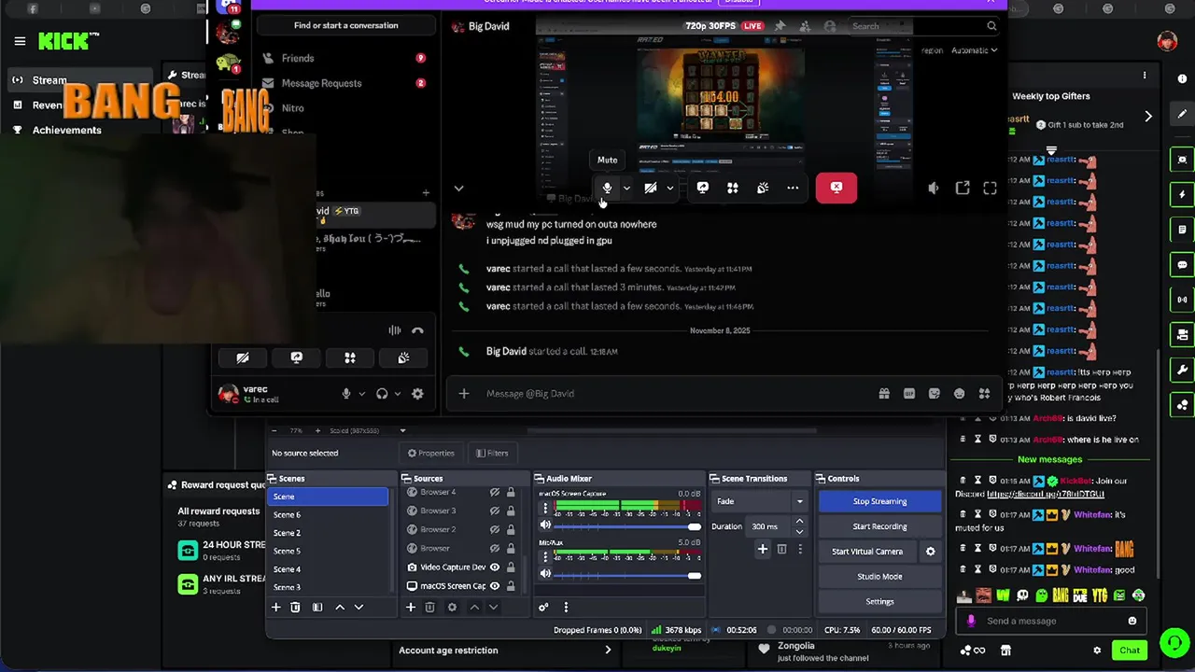The image size is (1195, 672).
Task: Open Friends in Discord sidebar
Action: pyautogui.click(x=344, y=58)
